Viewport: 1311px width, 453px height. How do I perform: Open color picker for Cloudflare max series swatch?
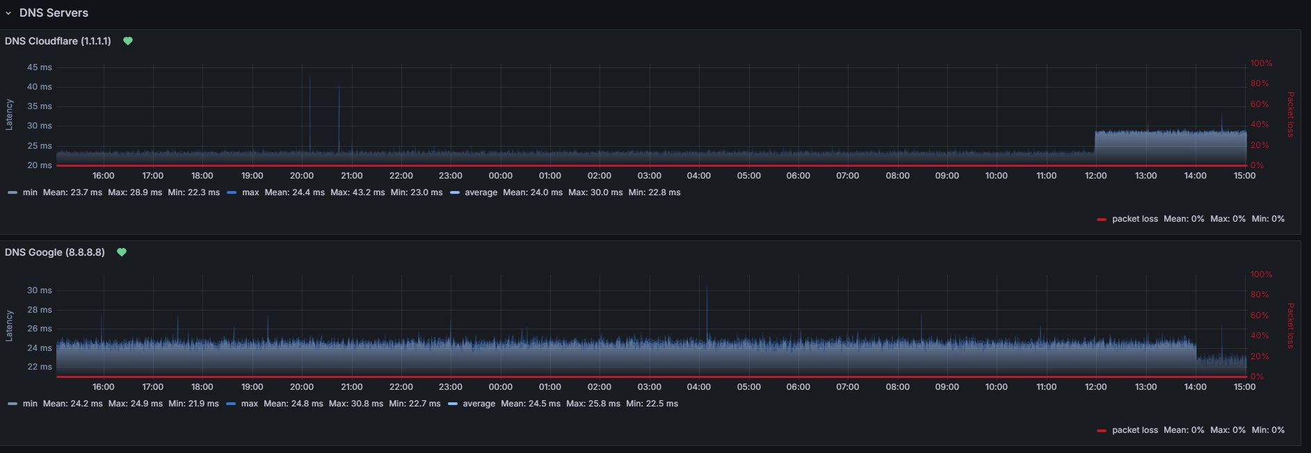coord(232,192)
